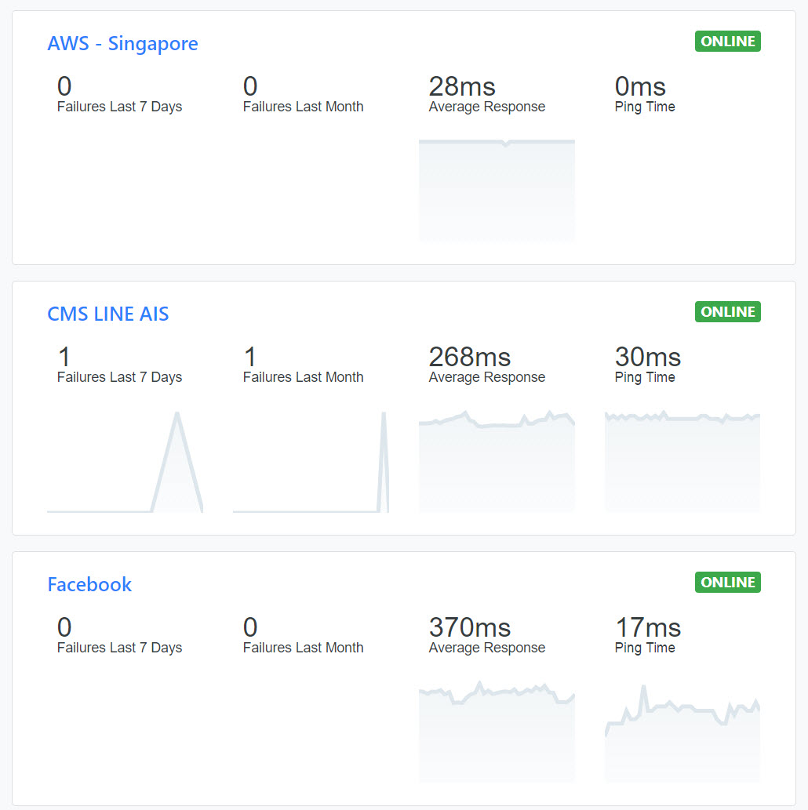Viewport: 808px width, 810px height.
Task: Click AWS - Singapore 7-day failure count 0
Action: [x=64, y=86]
